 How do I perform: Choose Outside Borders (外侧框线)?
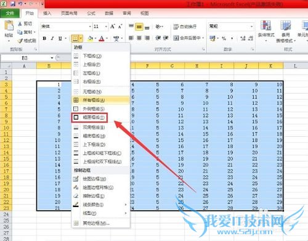(100, 108)
